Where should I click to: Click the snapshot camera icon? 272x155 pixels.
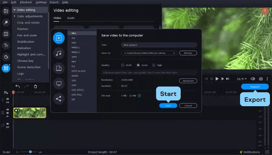261,79
